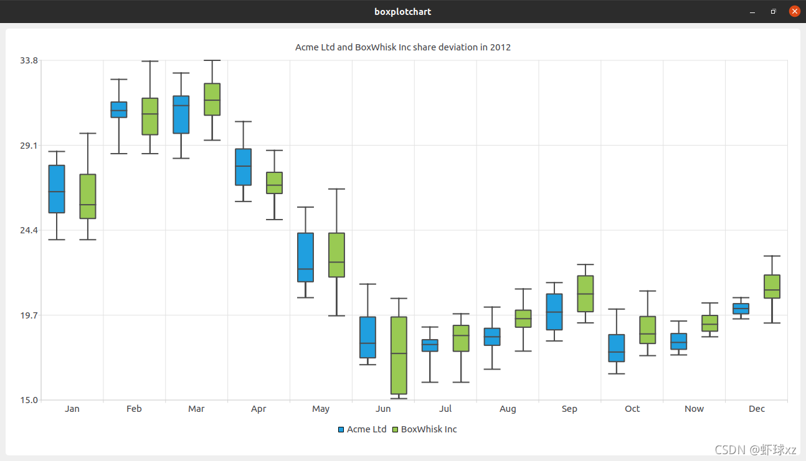Click the BoxWhisk Inc legend label
Viewport: 806px width, 461px height.
pos(429,429)
